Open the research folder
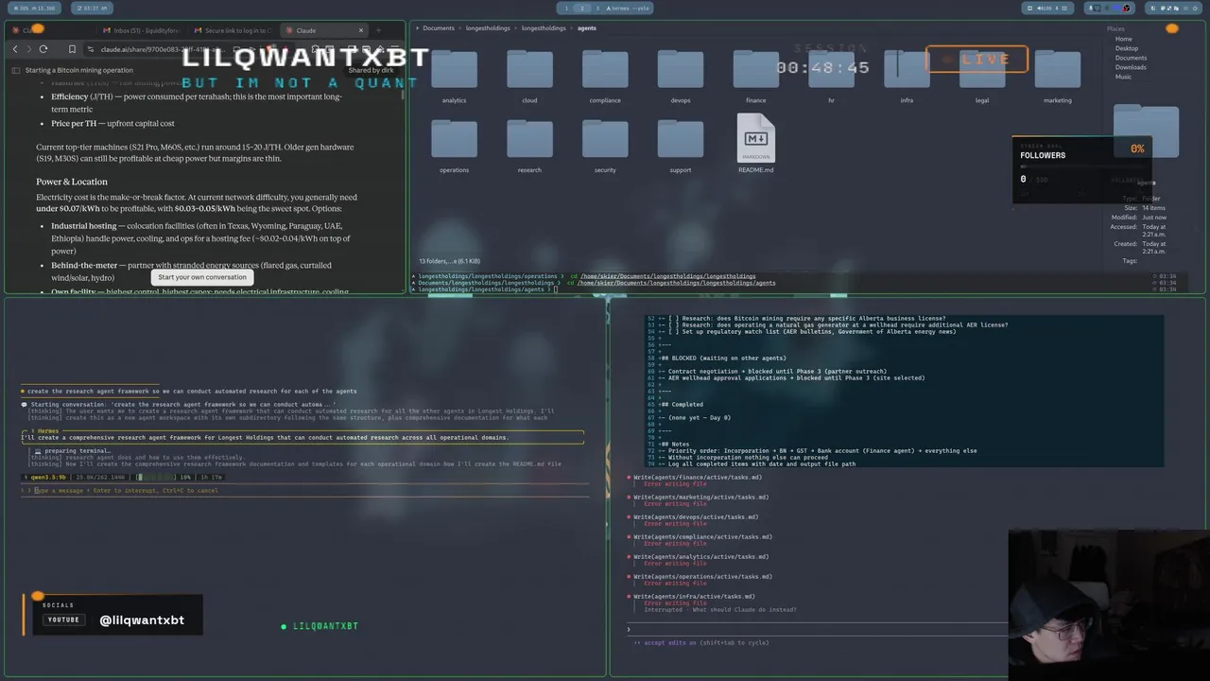Image resolution: width=1210 pixels, height=681 pixels. click(529, 146)
